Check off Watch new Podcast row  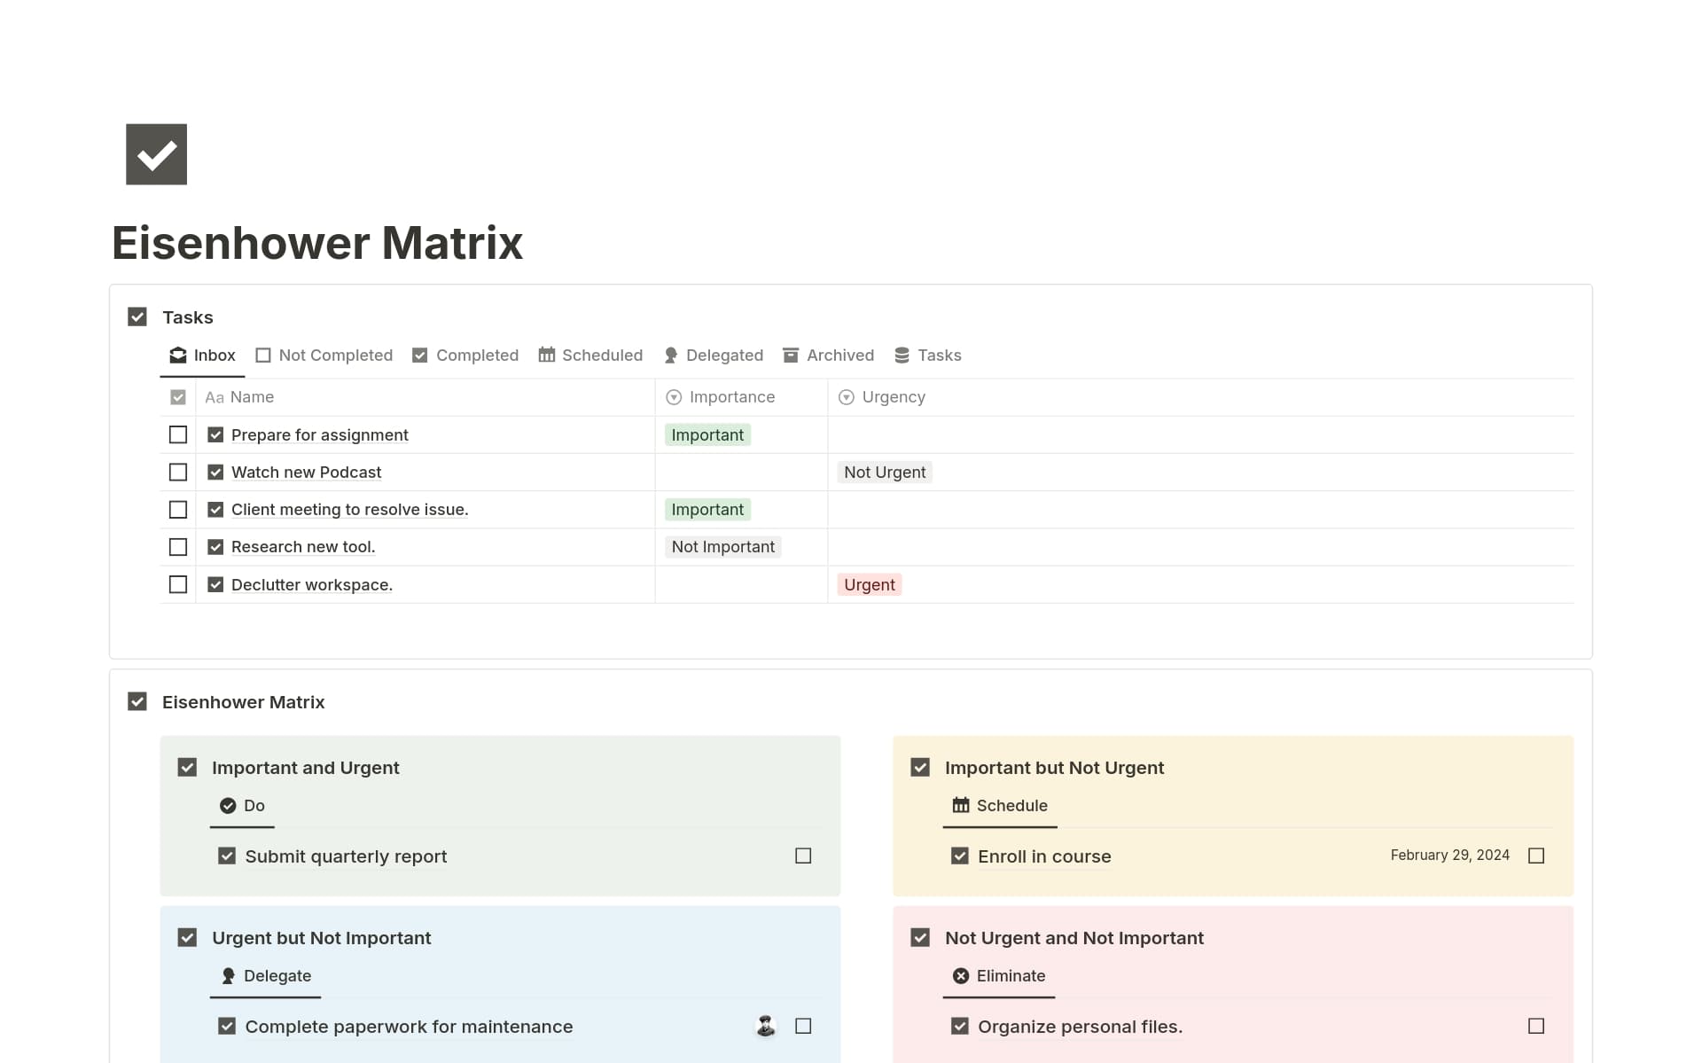(178, 473)
